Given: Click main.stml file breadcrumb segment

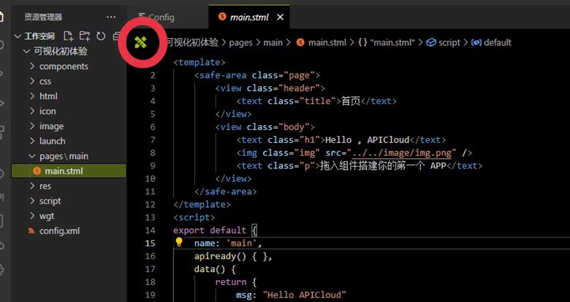Looking at the screenshot, I should click(322, 43).
